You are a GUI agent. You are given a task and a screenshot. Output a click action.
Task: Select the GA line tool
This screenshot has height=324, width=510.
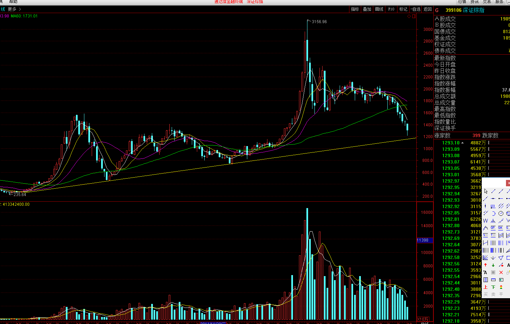pos(501,228)
